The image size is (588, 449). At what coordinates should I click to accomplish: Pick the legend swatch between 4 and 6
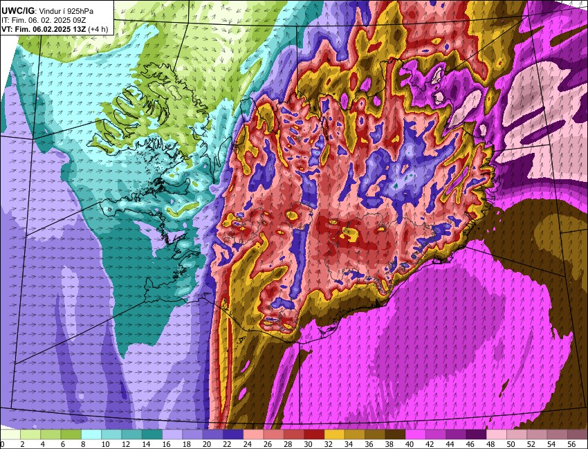[x=51, y=434]
